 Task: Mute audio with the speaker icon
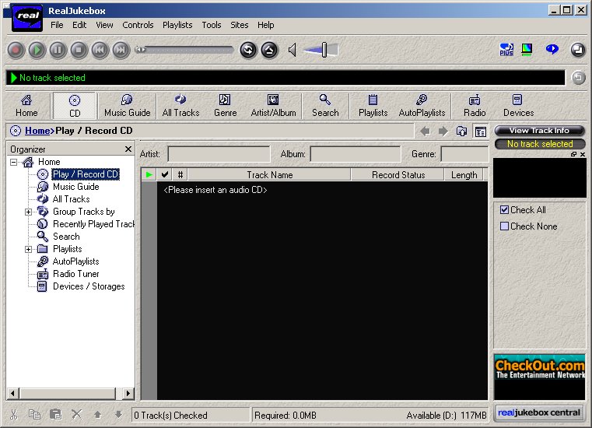tap(292, 51)
